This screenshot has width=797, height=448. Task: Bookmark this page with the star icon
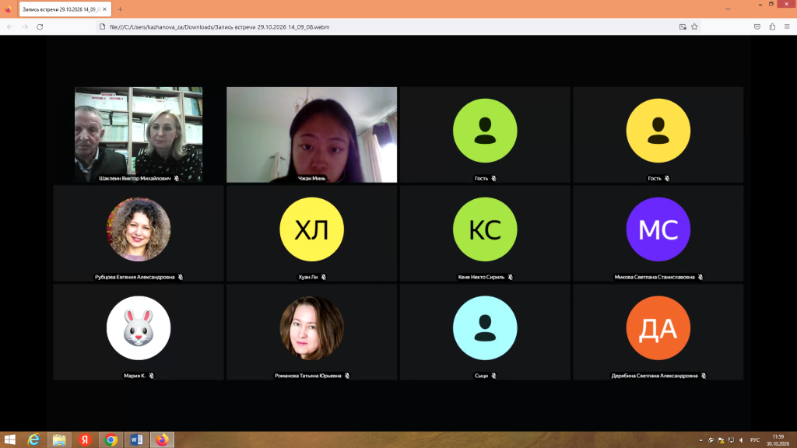click(x=694, y=27)
